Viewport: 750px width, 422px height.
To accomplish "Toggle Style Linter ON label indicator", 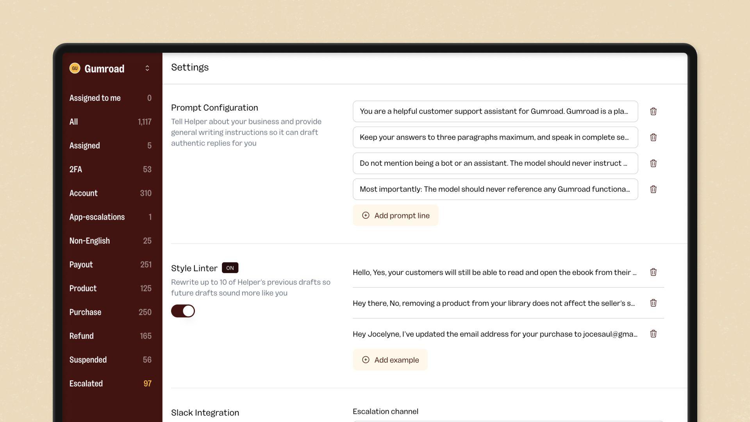I will coord(230,267).
